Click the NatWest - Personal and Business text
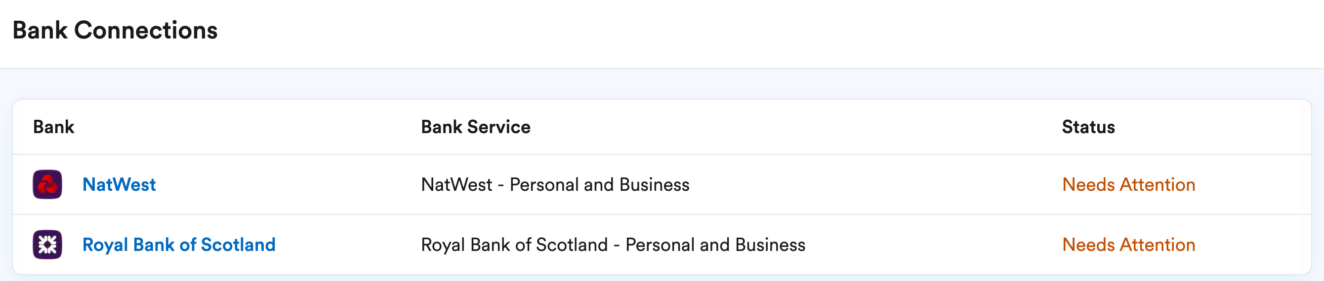This screenshot has width=1324, height=281. (x=555, y=184)
